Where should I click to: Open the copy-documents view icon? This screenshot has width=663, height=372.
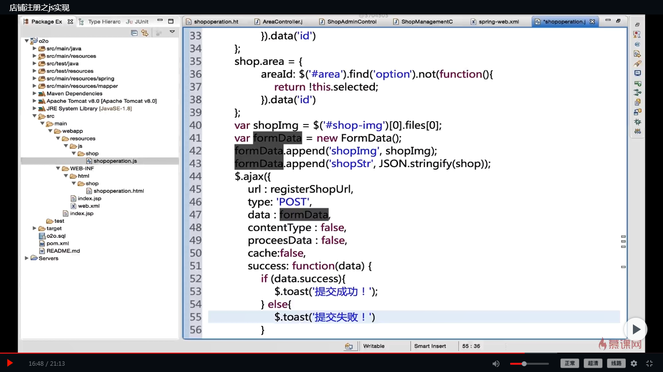[x=637, y=102]
